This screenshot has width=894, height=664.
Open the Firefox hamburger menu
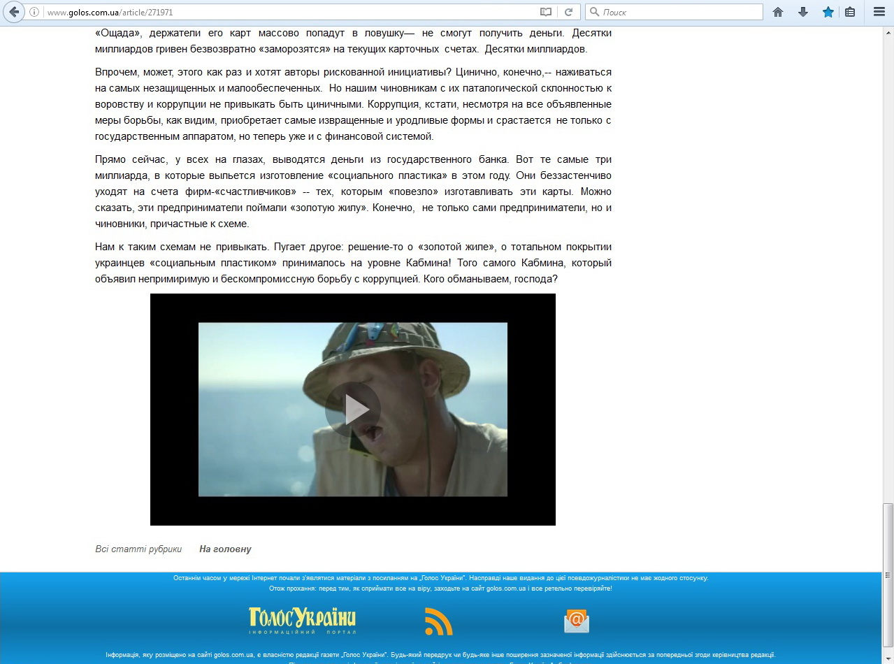coord(879,12)
